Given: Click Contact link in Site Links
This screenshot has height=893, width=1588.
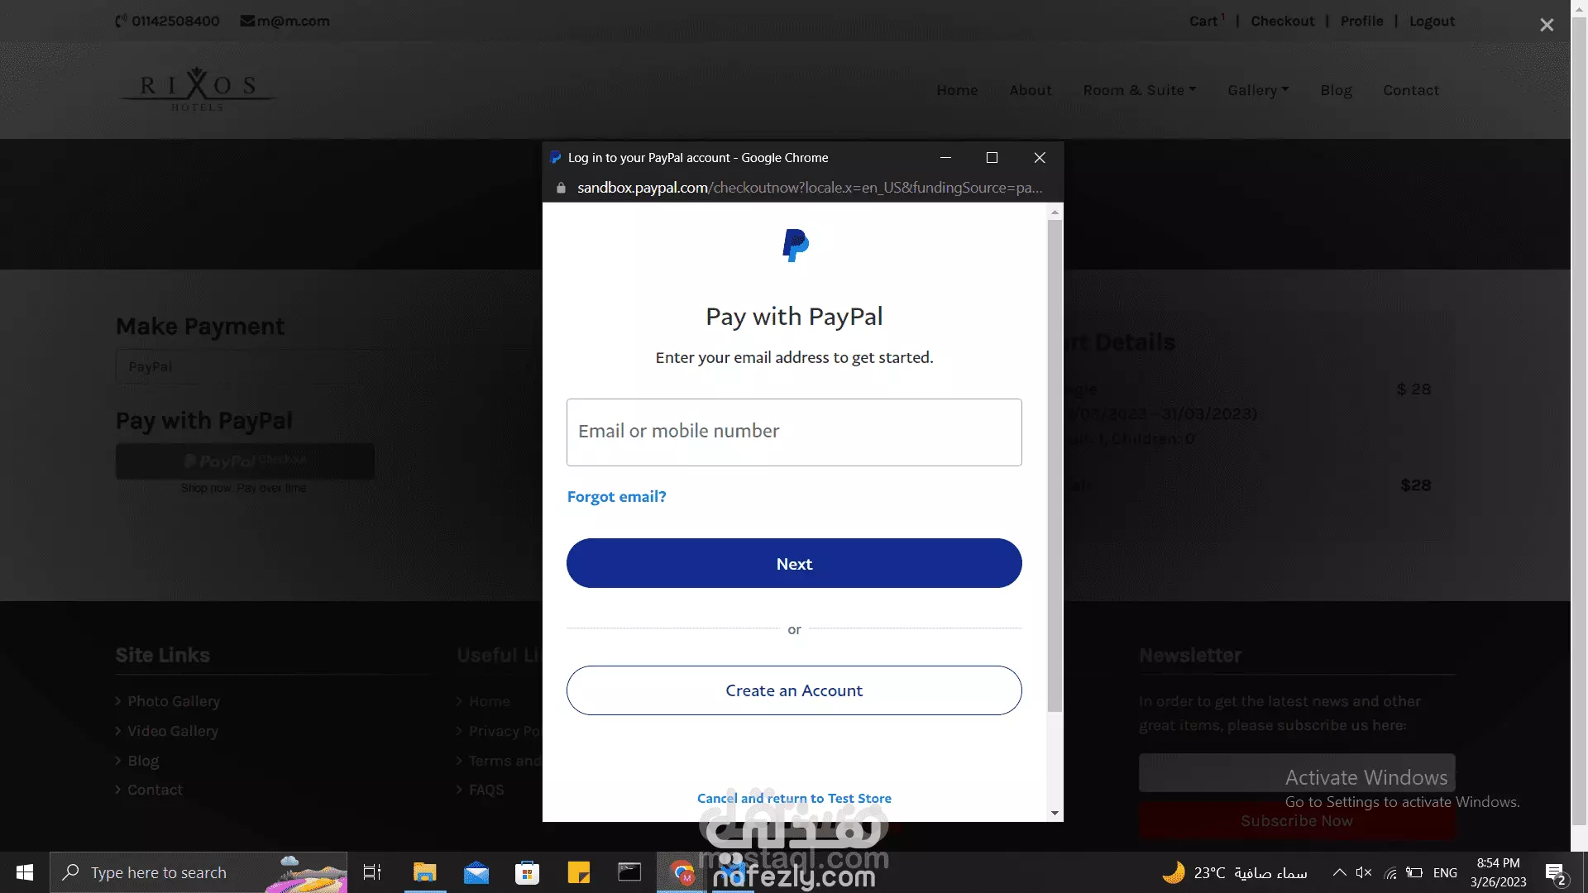Looking at the screenshot, I should [x=155, y=790].
